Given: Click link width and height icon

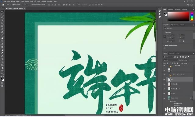Looking at the screenshot, I should pos(165,36).
